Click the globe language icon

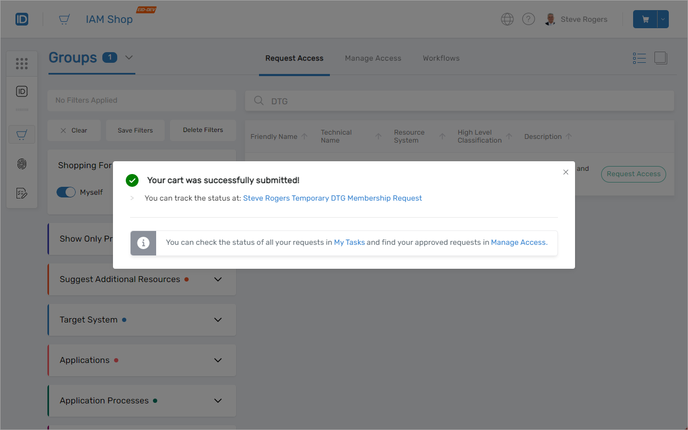pyautogui.click(x=507, y=20)
